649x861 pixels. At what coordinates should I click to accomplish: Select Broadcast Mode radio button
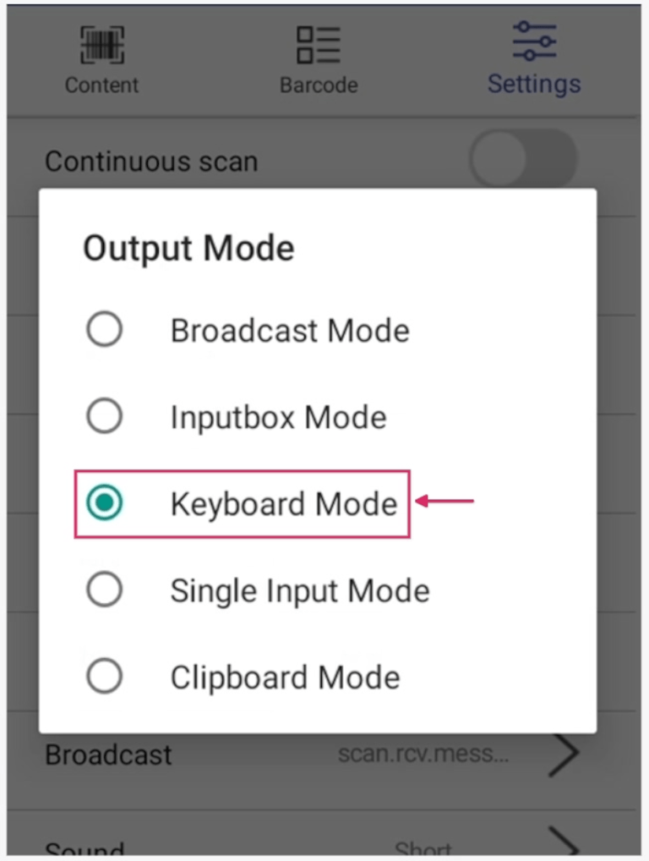point(104,330)
